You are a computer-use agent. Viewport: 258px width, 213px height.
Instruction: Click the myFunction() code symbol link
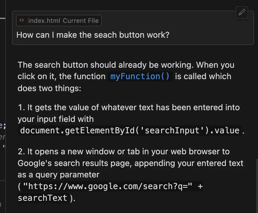(x=140, y=76)
